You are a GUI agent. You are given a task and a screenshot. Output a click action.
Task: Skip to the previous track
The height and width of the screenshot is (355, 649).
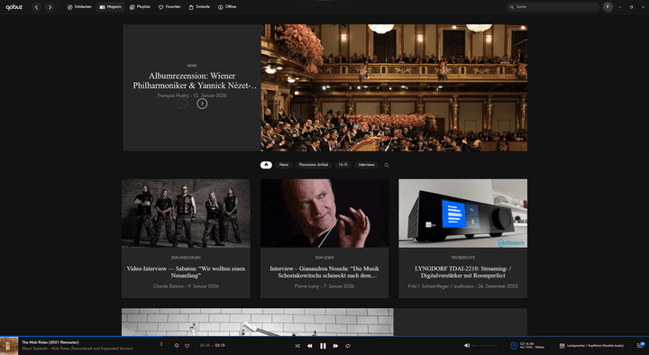point(309,346)
